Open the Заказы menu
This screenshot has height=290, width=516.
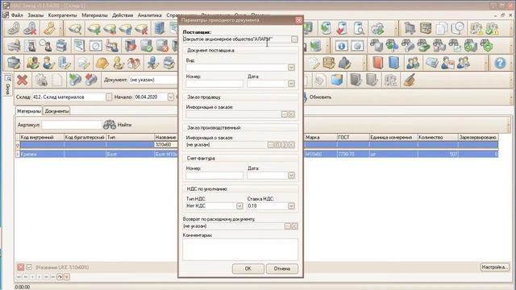click(35, 15)
